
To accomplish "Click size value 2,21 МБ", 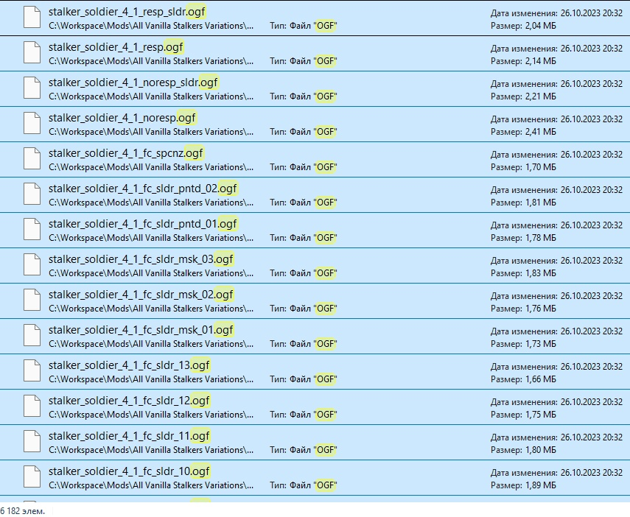I will coord(540,96).
